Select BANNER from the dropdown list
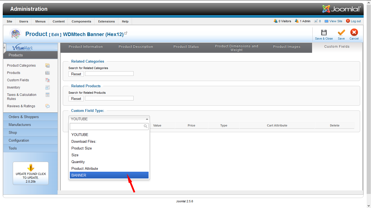This screenshot has height=208, width=371. pyautogui.click(x=109, y=175)
